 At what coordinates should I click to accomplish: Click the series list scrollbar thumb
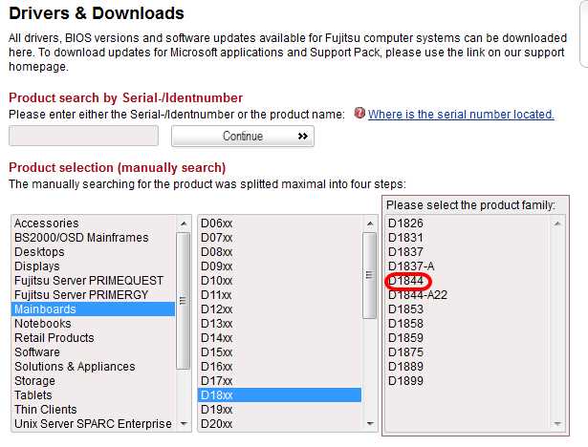point(369,275)
